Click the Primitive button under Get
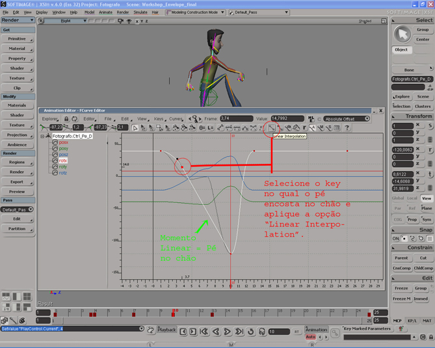 click(17, 38)
